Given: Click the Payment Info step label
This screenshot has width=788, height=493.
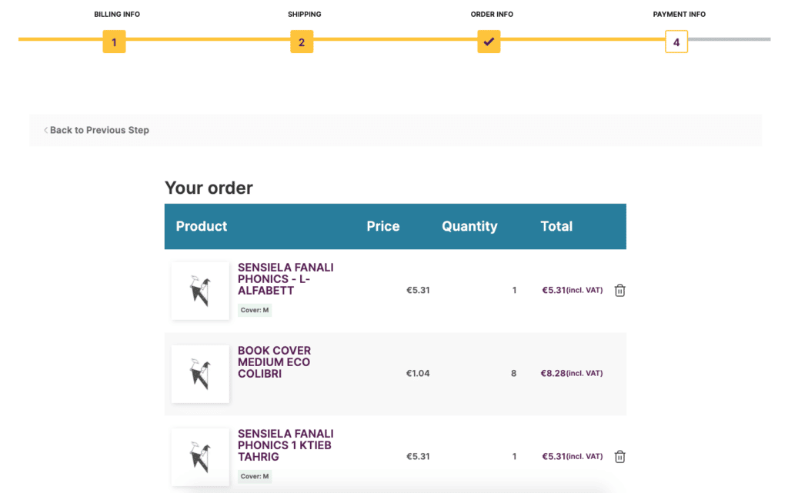Looking at the screenshot, I should coord(679,15).
